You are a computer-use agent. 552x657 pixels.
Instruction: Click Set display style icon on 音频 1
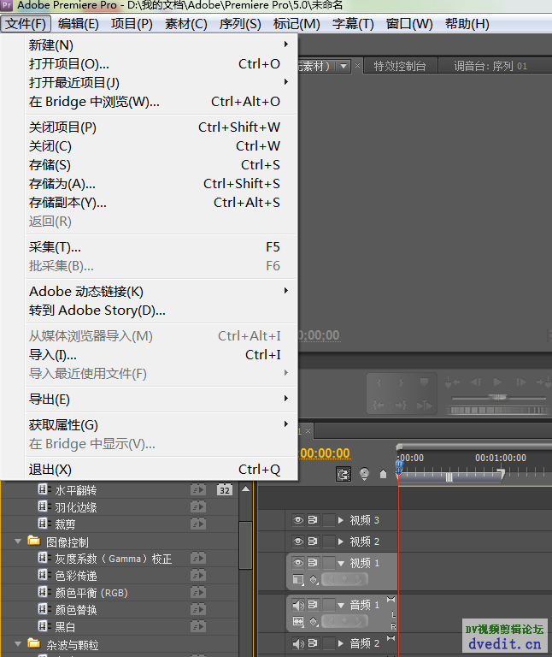click(298, 621)
